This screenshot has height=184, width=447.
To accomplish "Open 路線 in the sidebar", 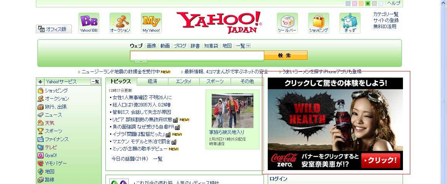I will point(46,180).
